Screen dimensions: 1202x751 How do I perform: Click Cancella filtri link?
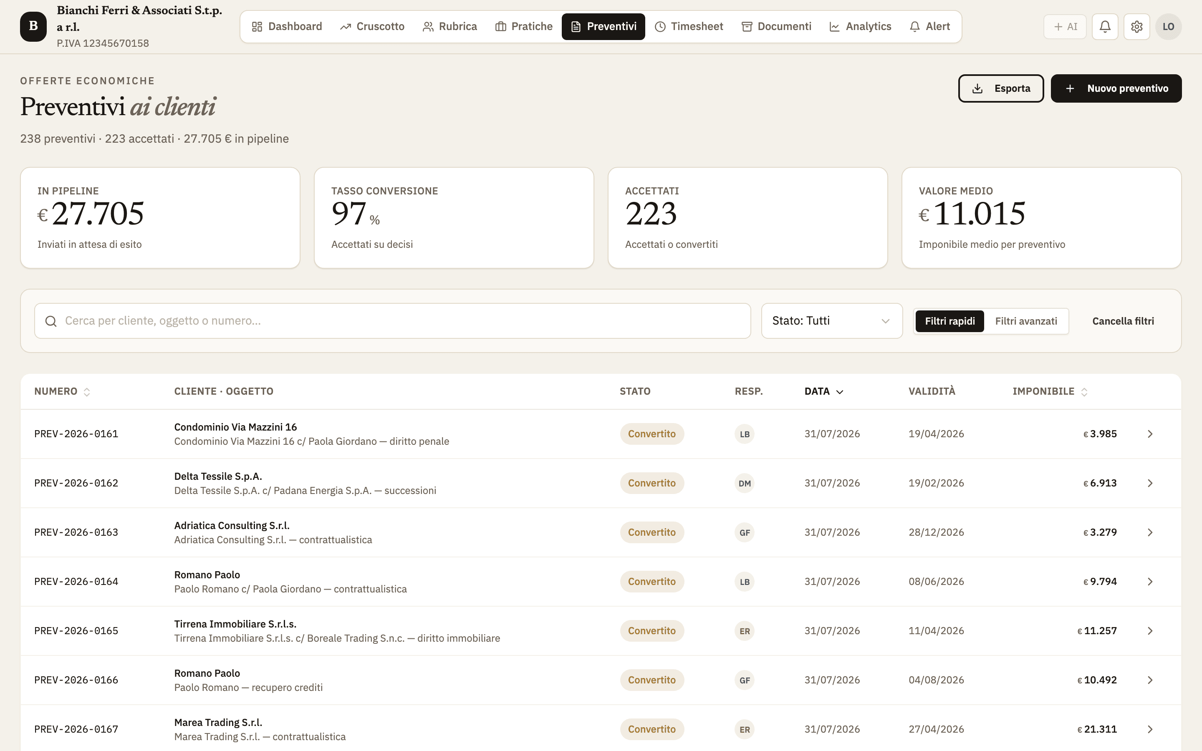point(1123,321)
